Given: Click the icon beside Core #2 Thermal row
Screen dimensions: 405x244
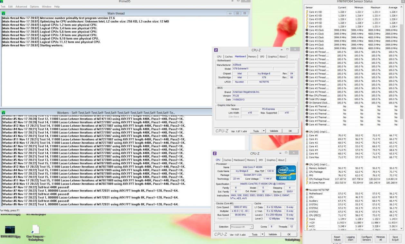Looking at the screenshot, I should (x=307, y=113).
